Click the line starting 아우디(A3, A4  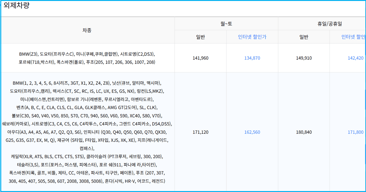(x=87, y=132)
